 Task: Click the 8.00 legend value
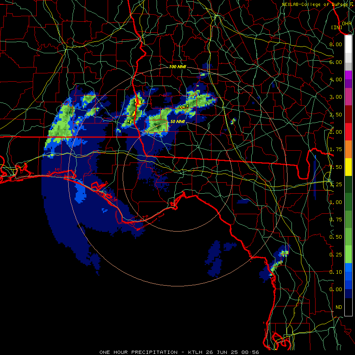(x=336, y=44)
